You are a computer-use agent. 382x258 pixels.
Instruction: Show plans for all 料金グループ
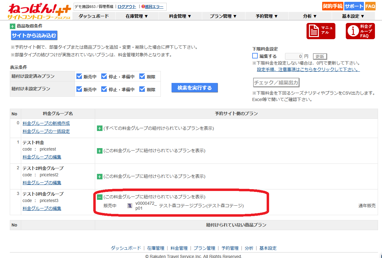99,128
